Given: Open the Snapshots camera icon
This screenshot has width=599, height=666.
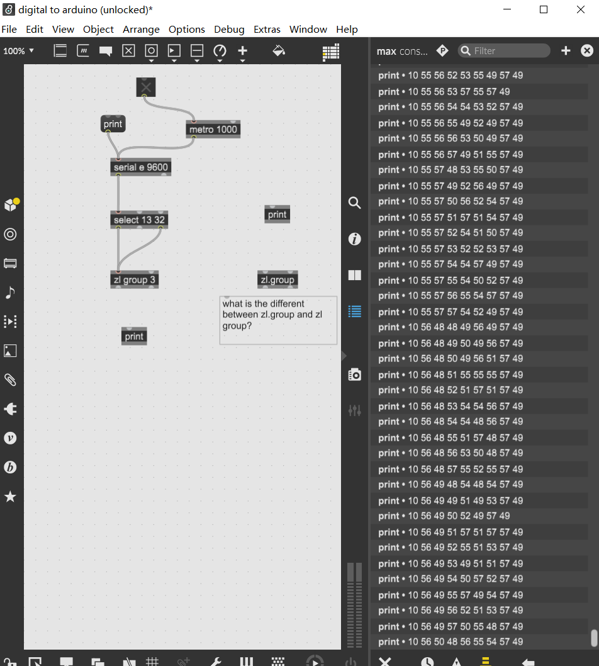Looking at the screenshot, I should [354, 375].
